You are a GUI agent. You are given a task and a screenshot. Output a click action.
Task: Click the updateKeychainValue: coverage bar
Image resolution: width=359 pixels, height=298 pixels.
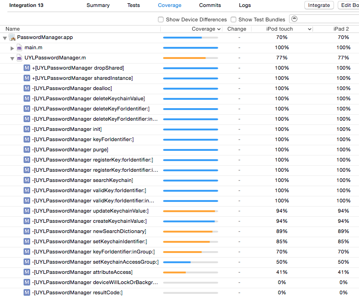[190, 211]
